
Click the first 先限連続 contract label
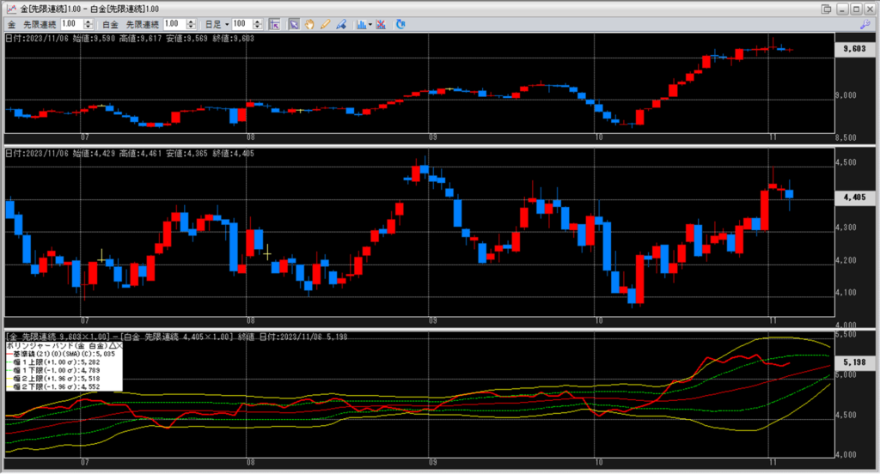point(40,24)
